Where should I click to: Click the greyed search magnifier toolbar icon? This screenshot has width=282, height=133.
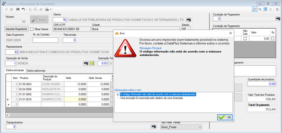pyautogui.click(x=30, y=10)
